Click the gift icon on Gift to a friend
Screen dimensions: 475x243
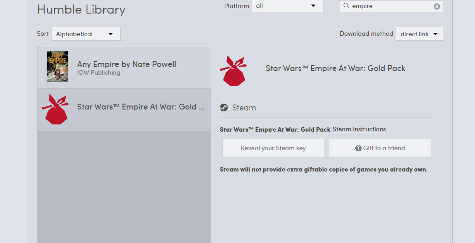pos(358,148)
